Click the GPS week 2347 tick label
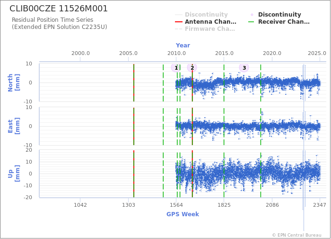 [x=320, y=205]
